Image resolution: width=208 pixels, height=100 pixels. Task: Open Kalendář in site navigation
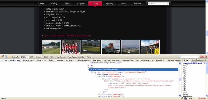[81, 4]
